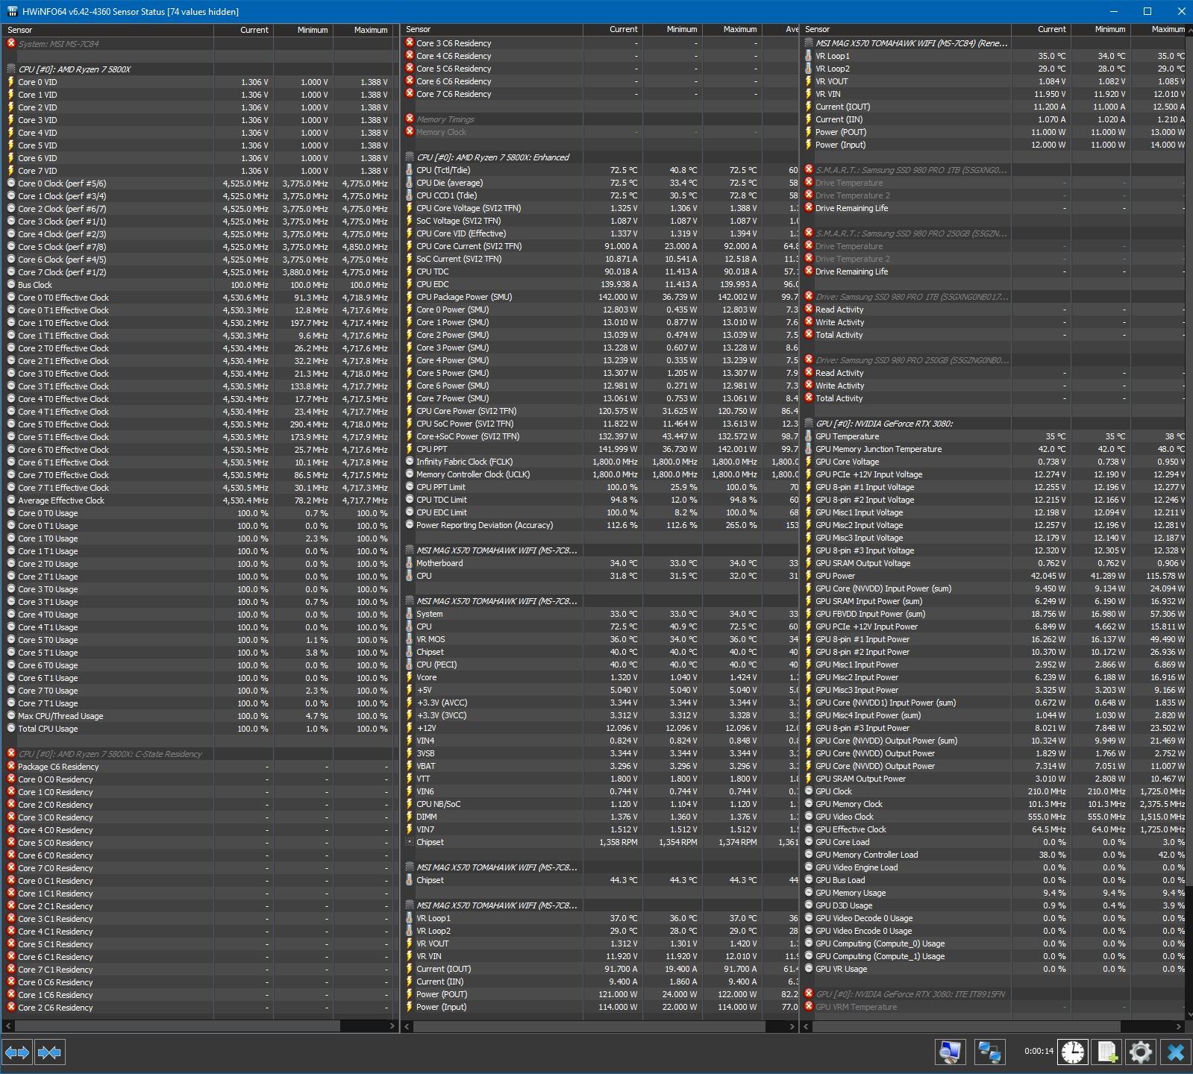Click the circle icon beside Total CPU Usage
1193x1074 pixels.
point(11,728)
